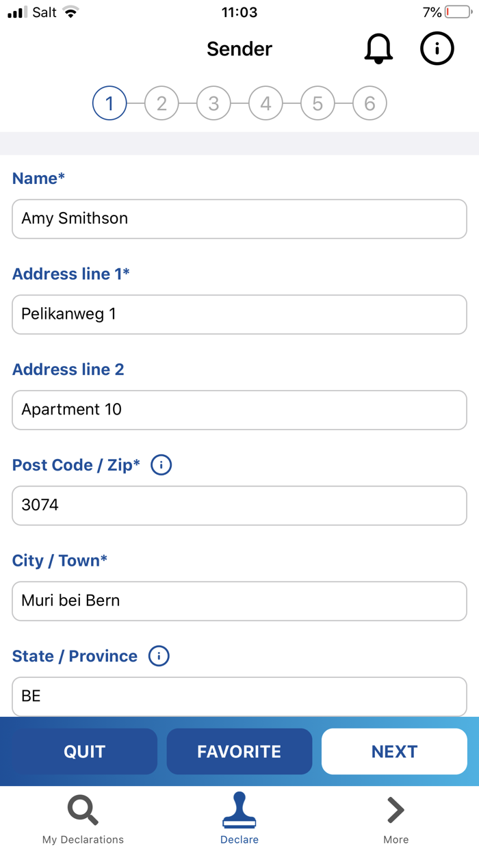Edit the Address line 2 field showing Apartment 10
This screenshot has height=851, width=479.
[x=239, y=410]
